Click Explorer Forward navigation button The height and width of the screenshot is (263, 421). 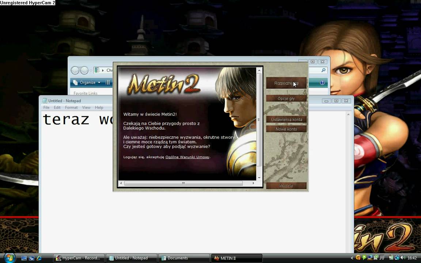tap(84, 70)
